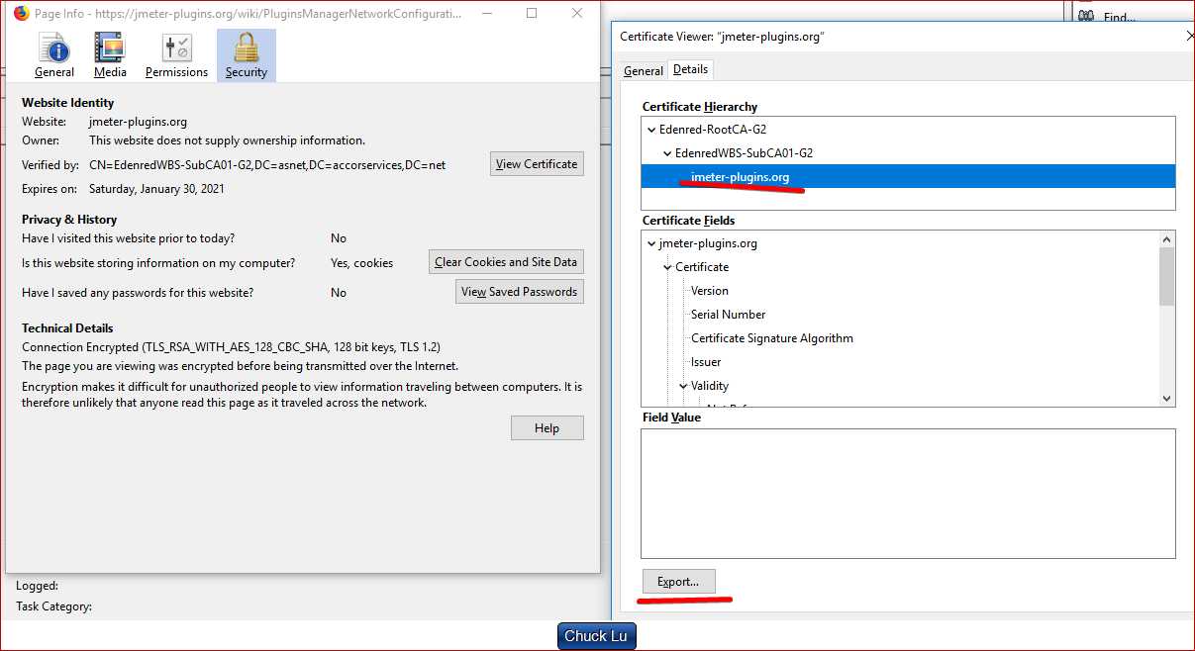Switch to General tab in Certificate Viewer
Image resolution: width=1195 pixels, height=651 pixels.
coord(644,71)
